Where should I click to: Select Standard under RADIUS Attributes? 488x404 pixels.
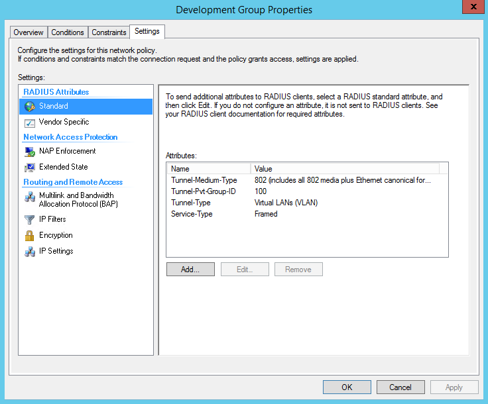(x=86, y=106)
